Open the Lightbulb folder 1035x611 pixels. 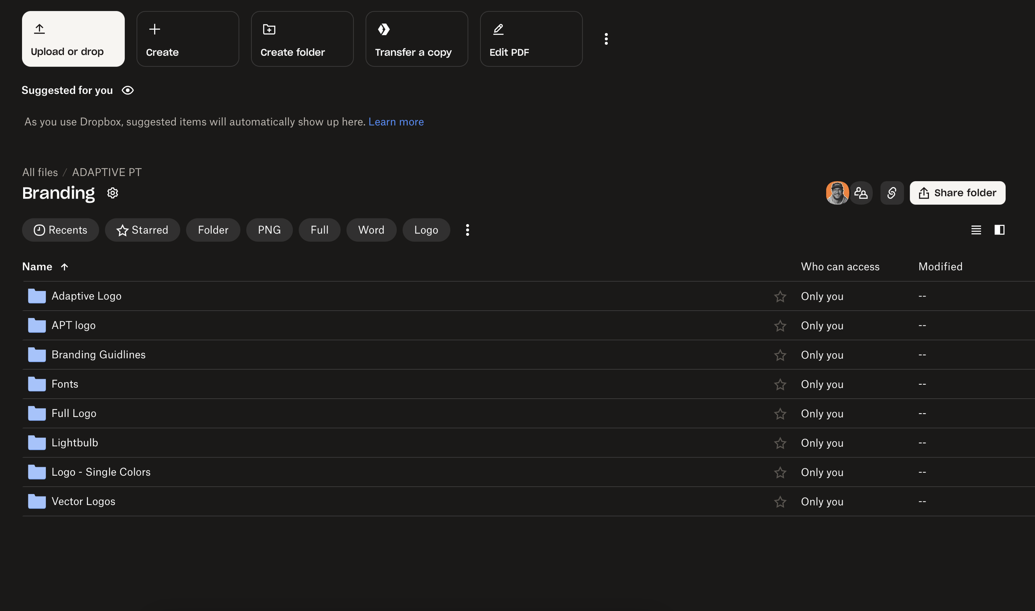pos(75,443)
